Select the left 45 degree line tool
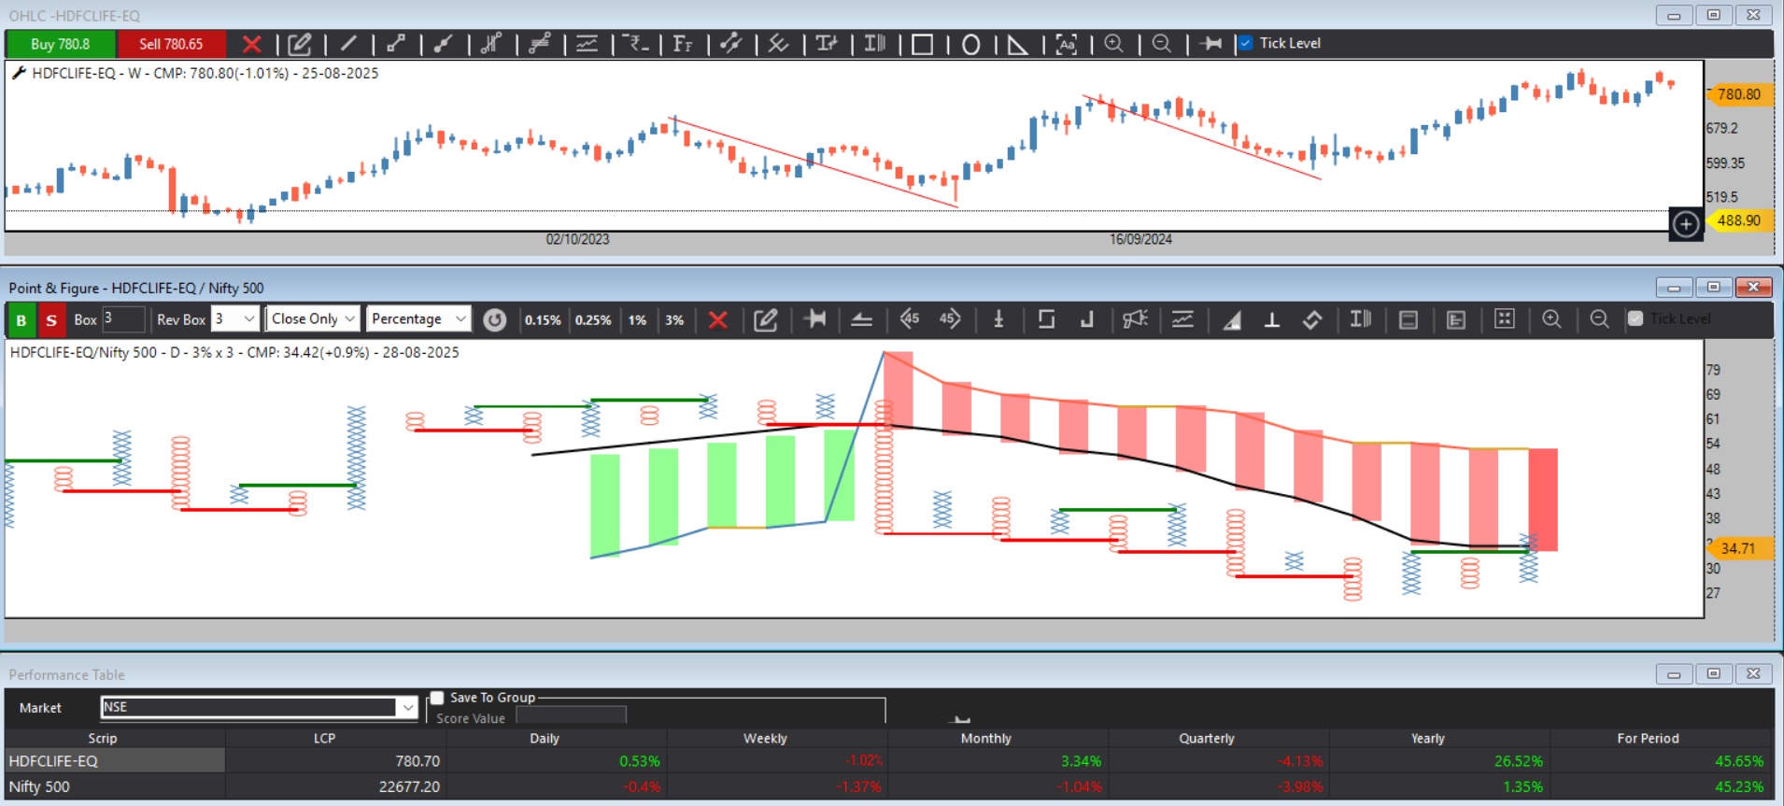The width and height of the screenshot is (1784, 806). pos(909,319)
